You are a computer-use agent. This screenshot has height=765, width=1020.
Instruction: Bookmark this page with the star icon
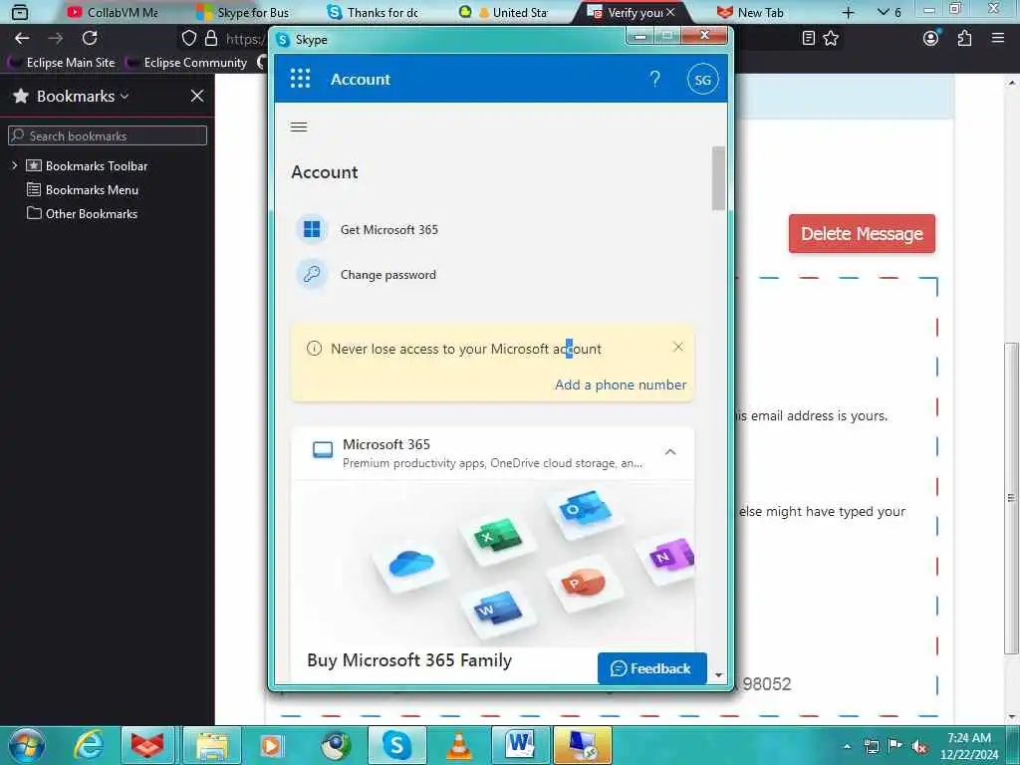pos(831,39)
